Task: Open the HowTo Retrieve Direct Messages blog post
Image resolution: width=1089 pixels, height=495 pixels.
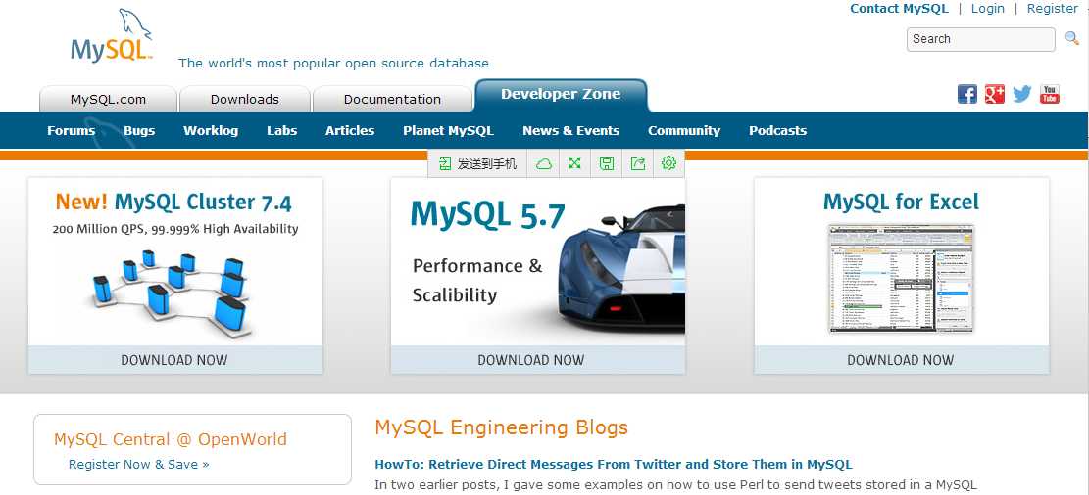Action: pyautogui.click(x=614, y=464)
